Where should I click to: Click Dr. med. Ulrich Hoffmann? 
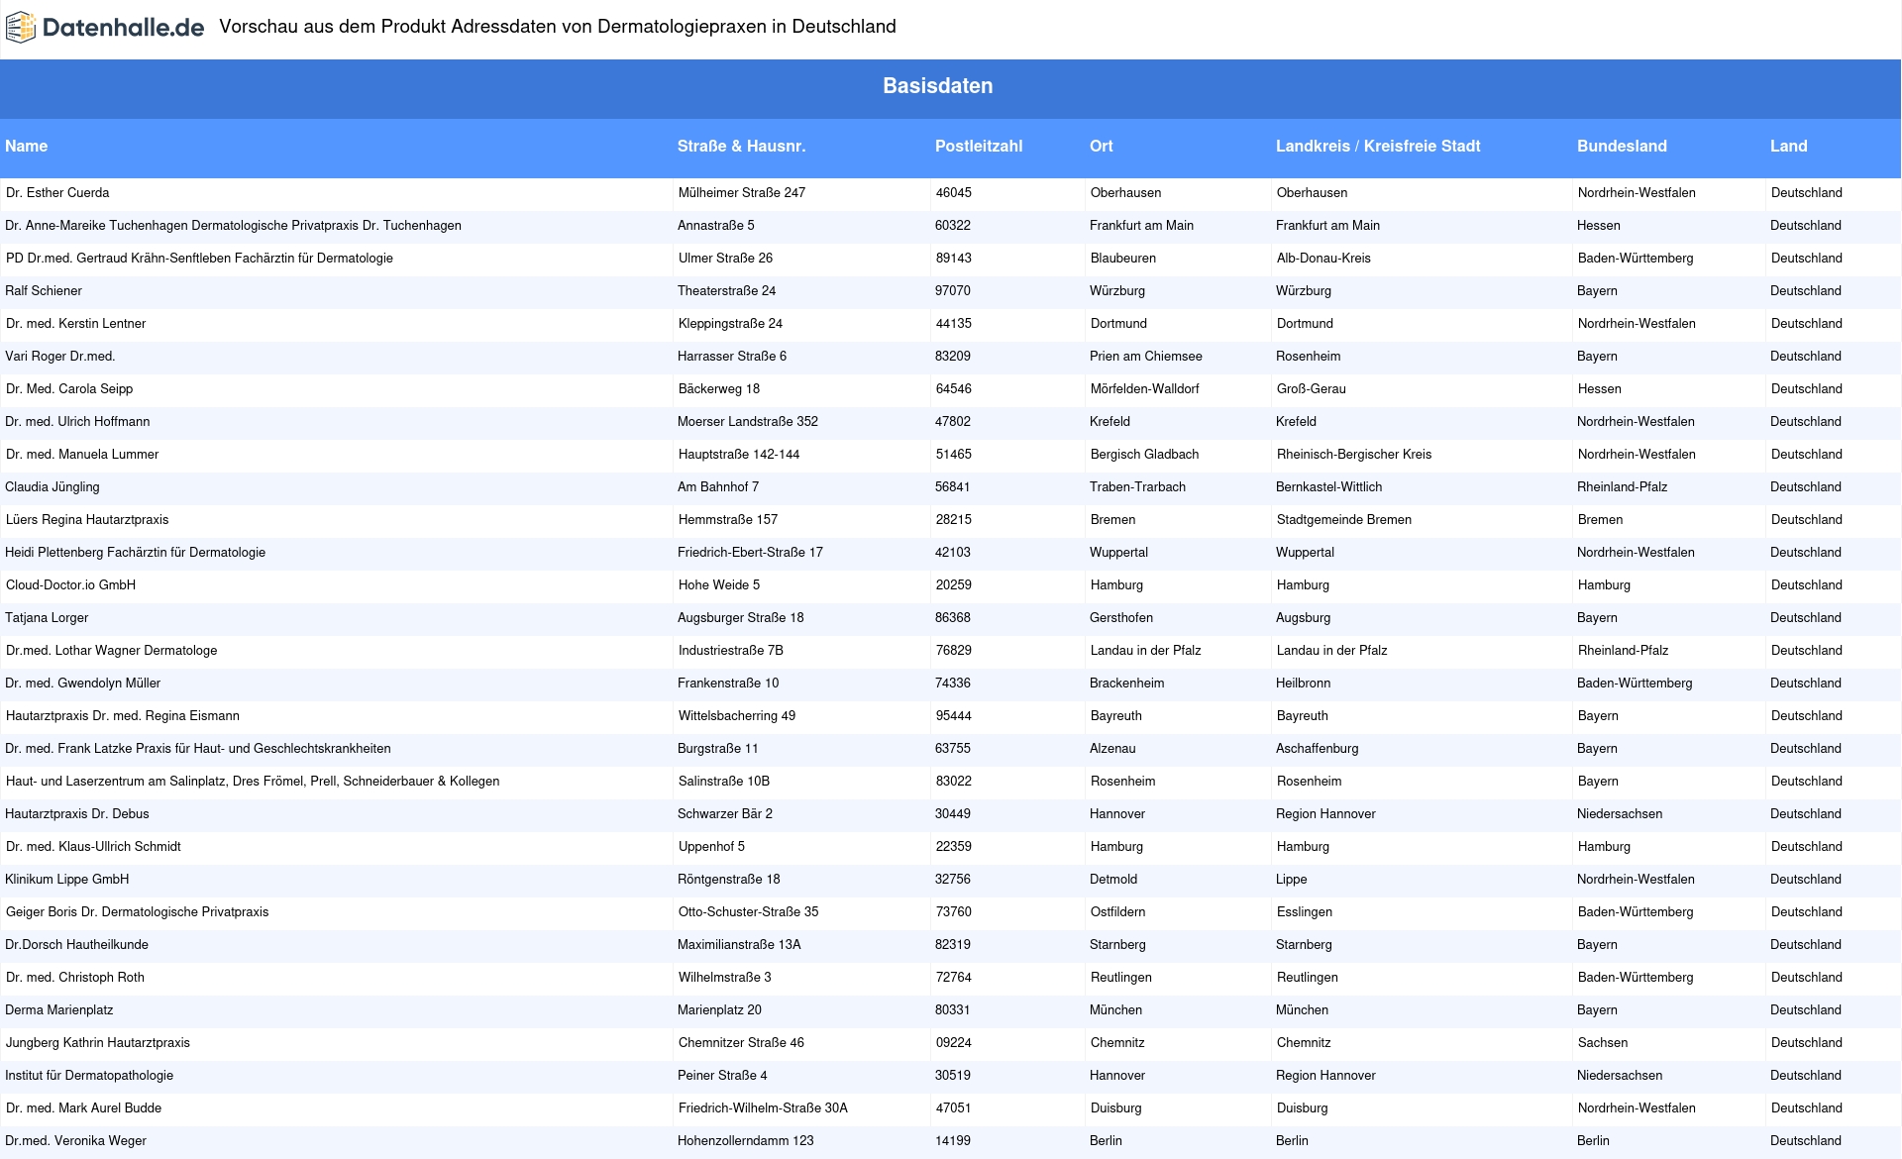(77, 422)
